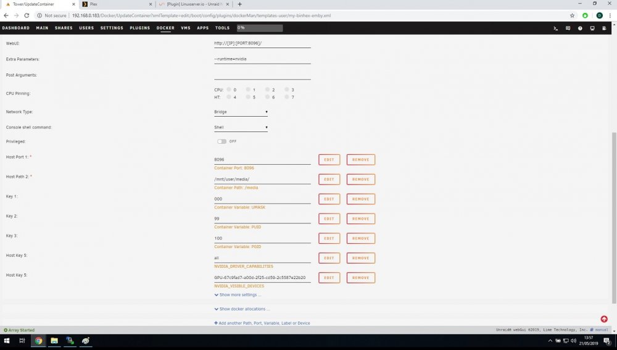The width and height of the screenshot is (617, 350).
Task: Open the VMs menu
Action: 186,28
